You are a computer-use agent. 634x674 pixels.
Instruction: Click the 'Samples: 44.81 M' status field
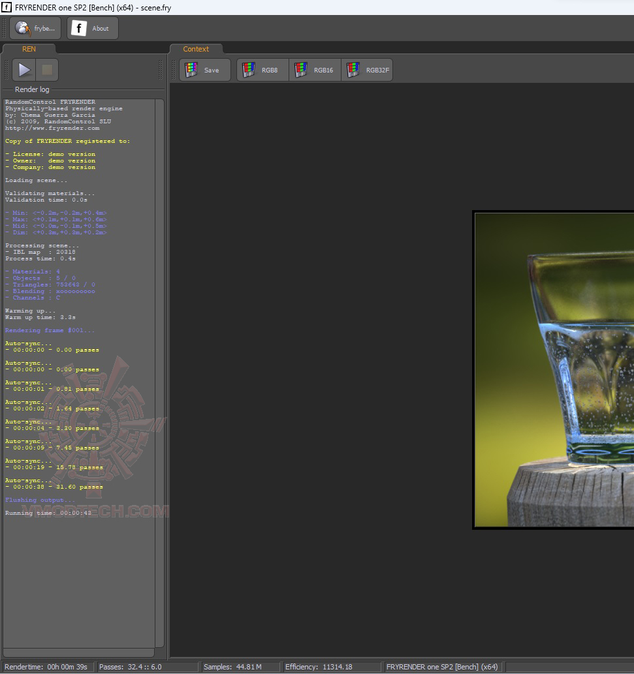point(241,667)
